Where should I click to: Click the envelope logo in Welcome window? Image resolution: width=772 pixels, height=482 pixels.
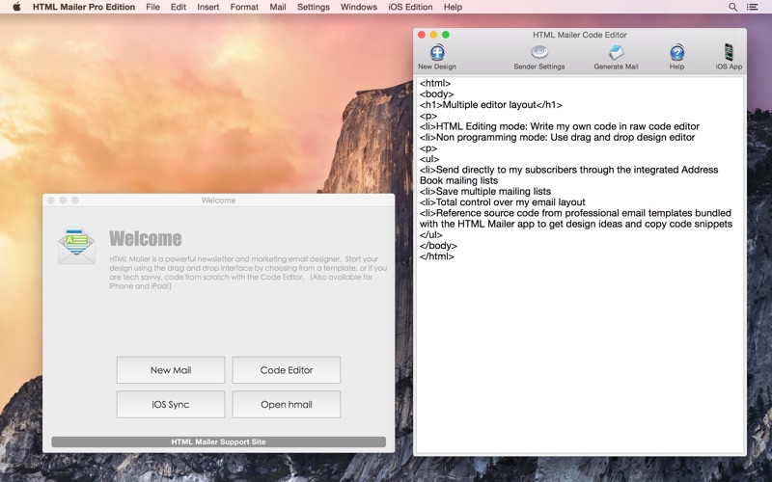coord(76,246)
